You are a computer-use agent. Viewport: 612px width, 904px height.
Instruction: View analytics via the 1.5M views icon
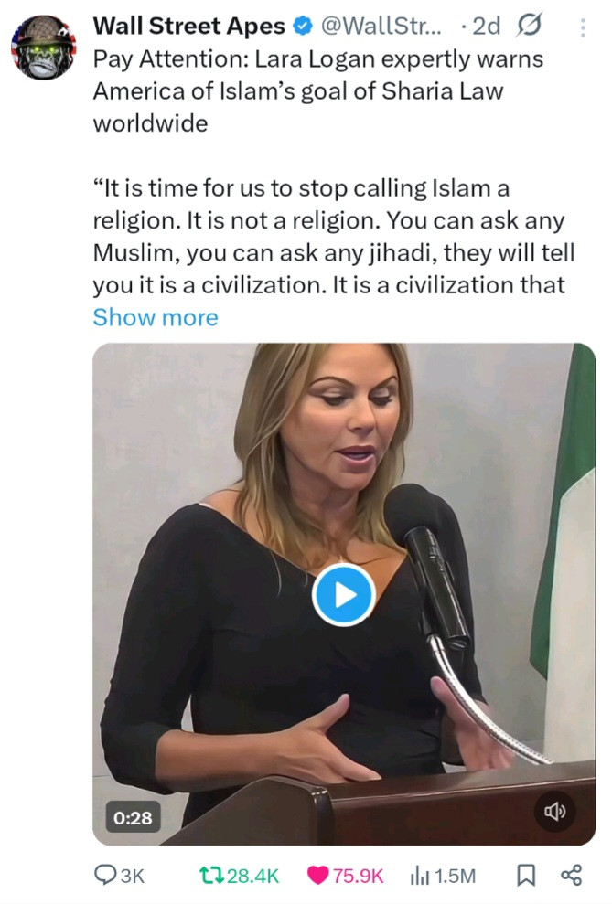[x=419, y=876]
